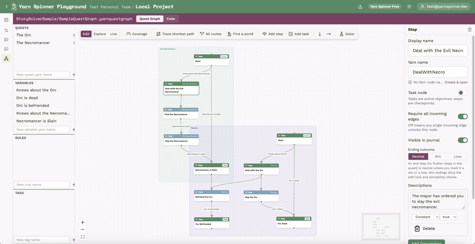The height and width of the screenshot is (244, 475).
Task: Click the Delete description button
Action: (424, 229)
